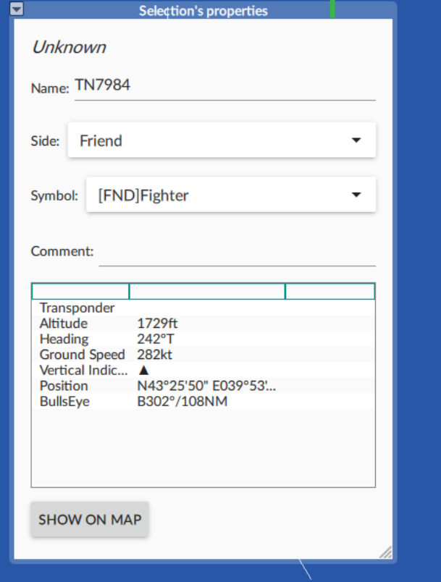Click the Unknown heading text
The image size is (441, 582).
coord(69,47)
